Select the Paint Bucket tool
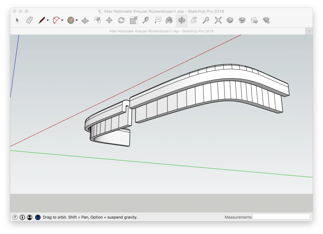Image resolution: width=323 pixels, height=234 pixels. (x=169, y=21)
